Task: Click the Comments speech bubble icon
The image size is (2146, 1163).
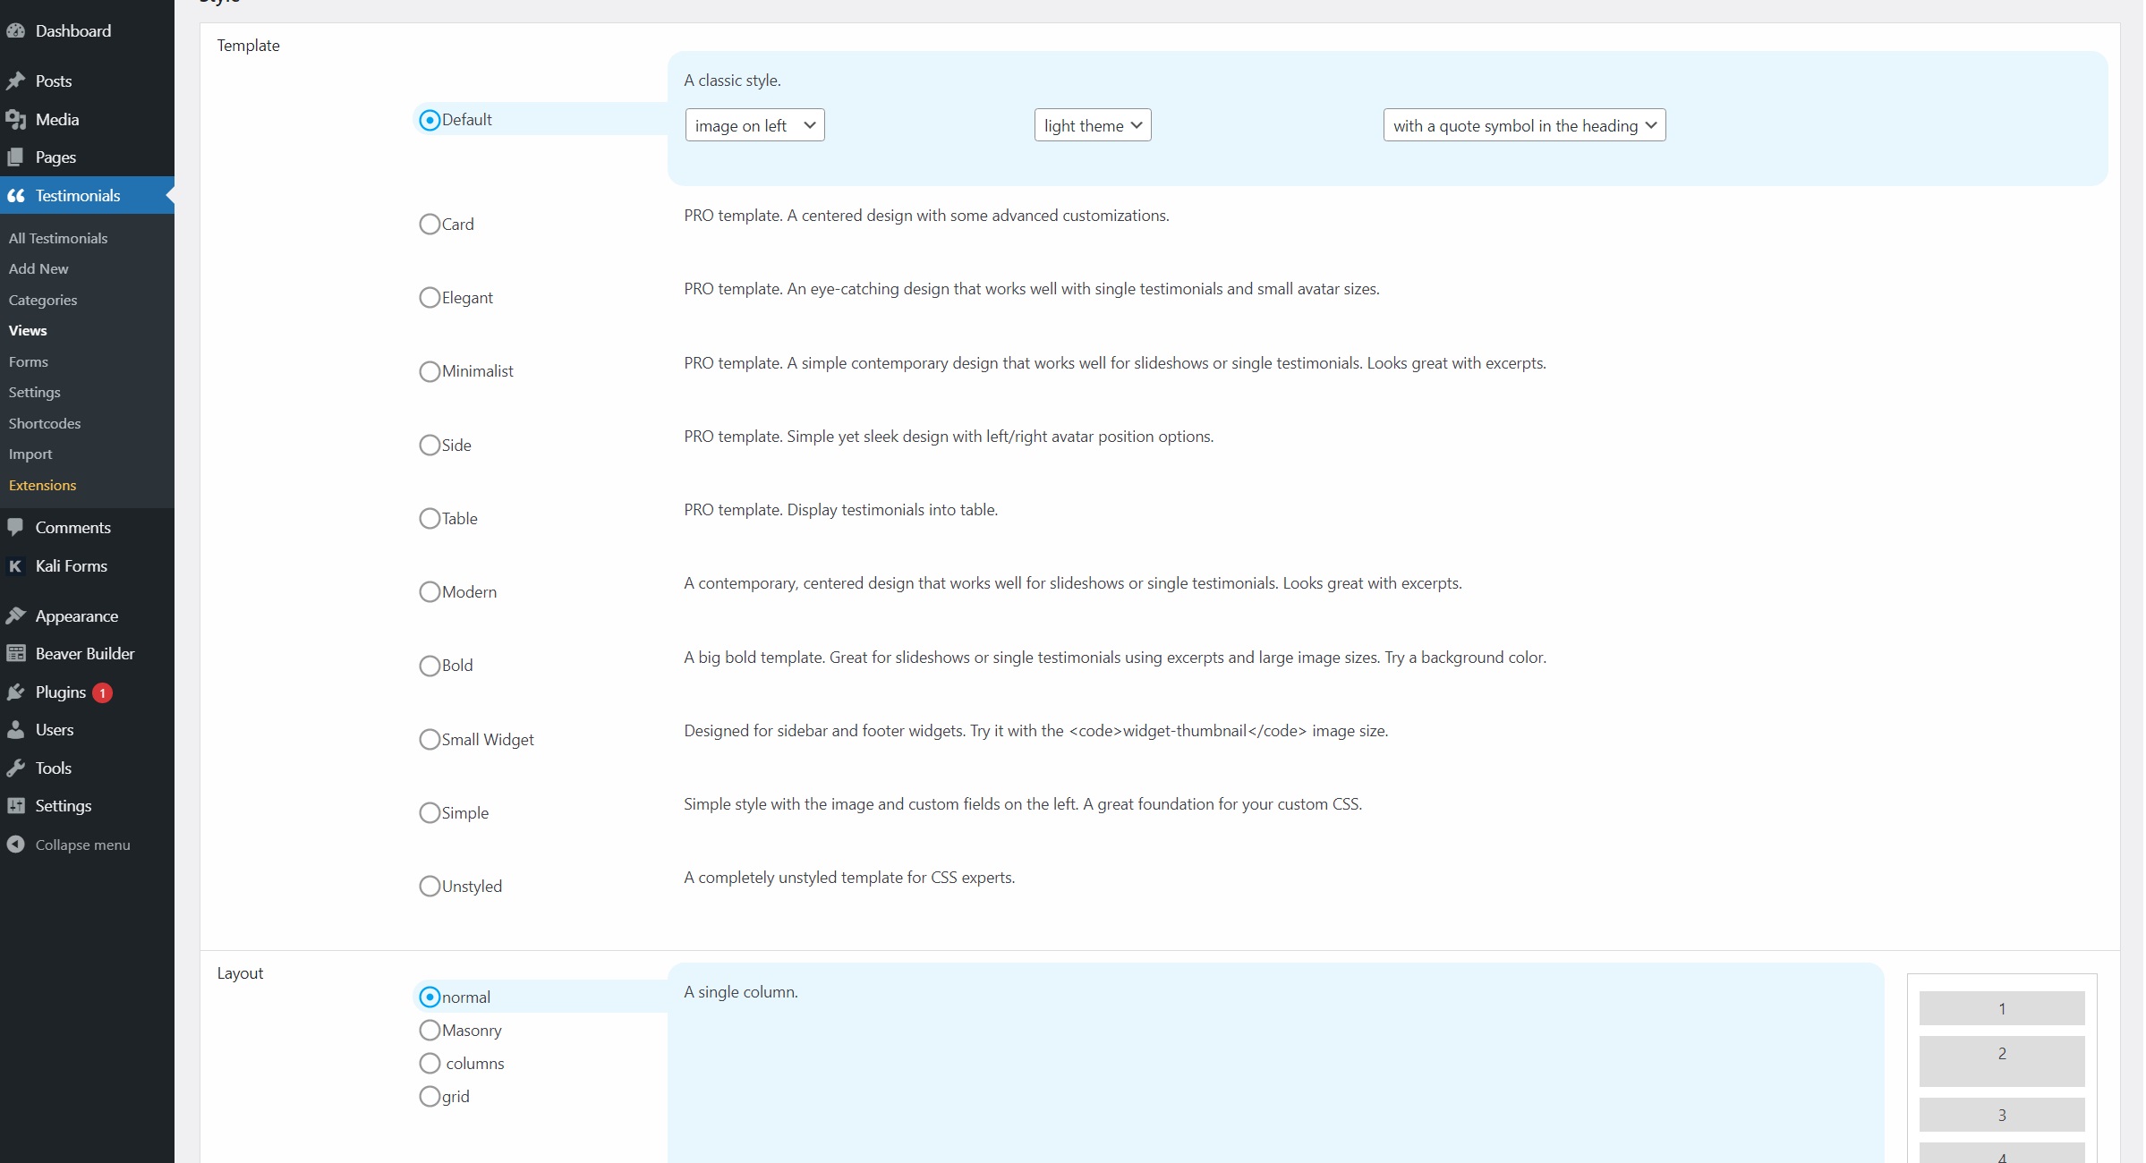Action: tap(15, 528)
